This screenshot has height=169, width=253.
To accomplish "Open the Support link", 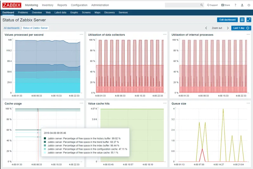I will tap(212, 5).
